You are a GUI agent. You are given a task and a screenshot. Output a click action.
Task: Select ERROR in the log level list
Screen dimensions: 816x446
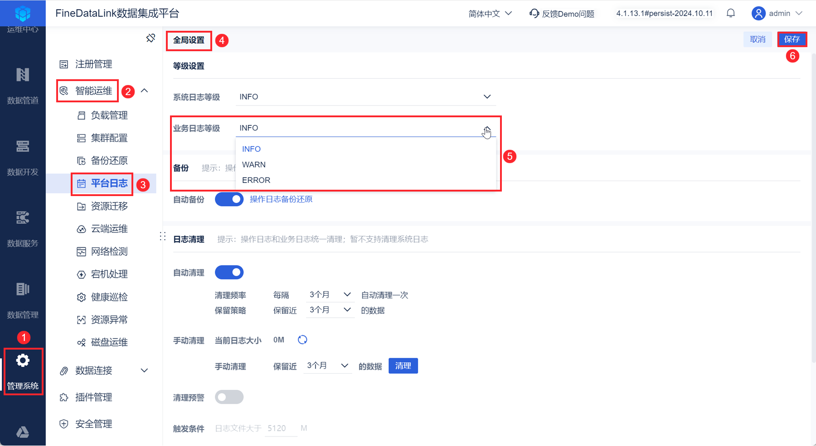pyautogui.click(x=366, y=180)
